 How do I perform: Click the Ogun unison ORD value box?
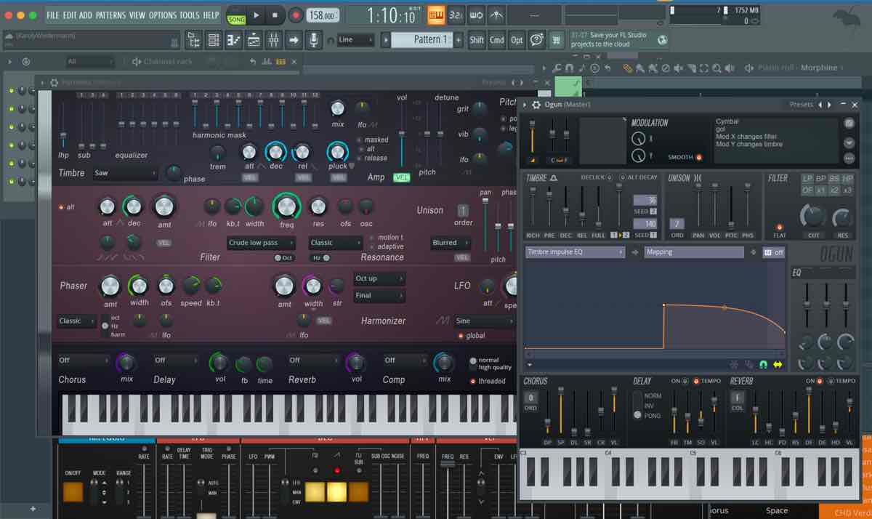[677, 224]
